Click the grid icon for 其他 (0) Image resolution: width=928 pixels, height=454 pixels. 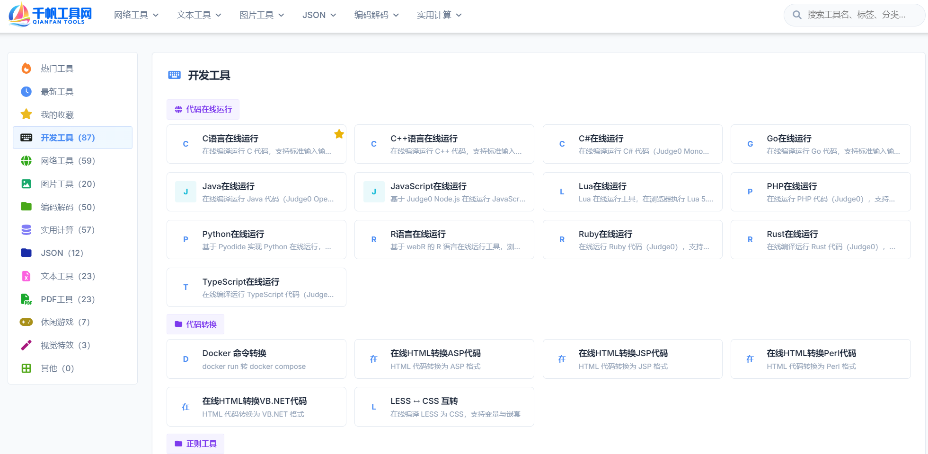pos(27,368)
